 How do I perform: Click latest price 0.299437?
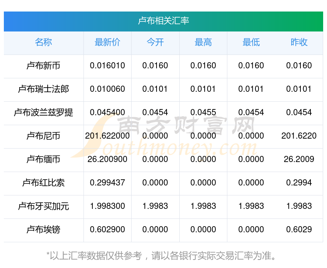tap(107, 183)
